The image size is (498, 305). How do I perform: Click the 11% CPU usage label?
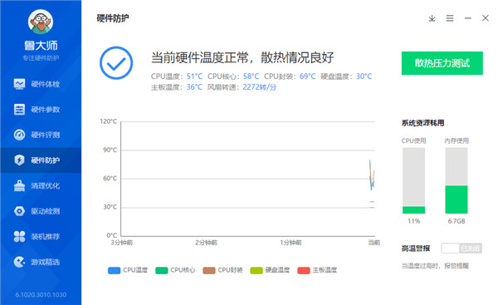point(414,221)
